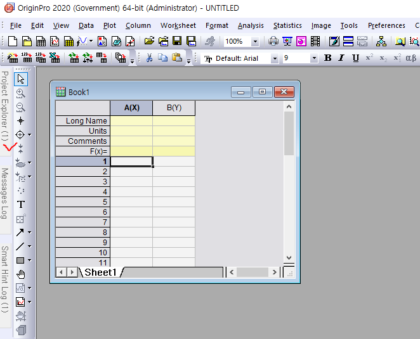Select the Rectangle drawing tool

pos(20,260)
